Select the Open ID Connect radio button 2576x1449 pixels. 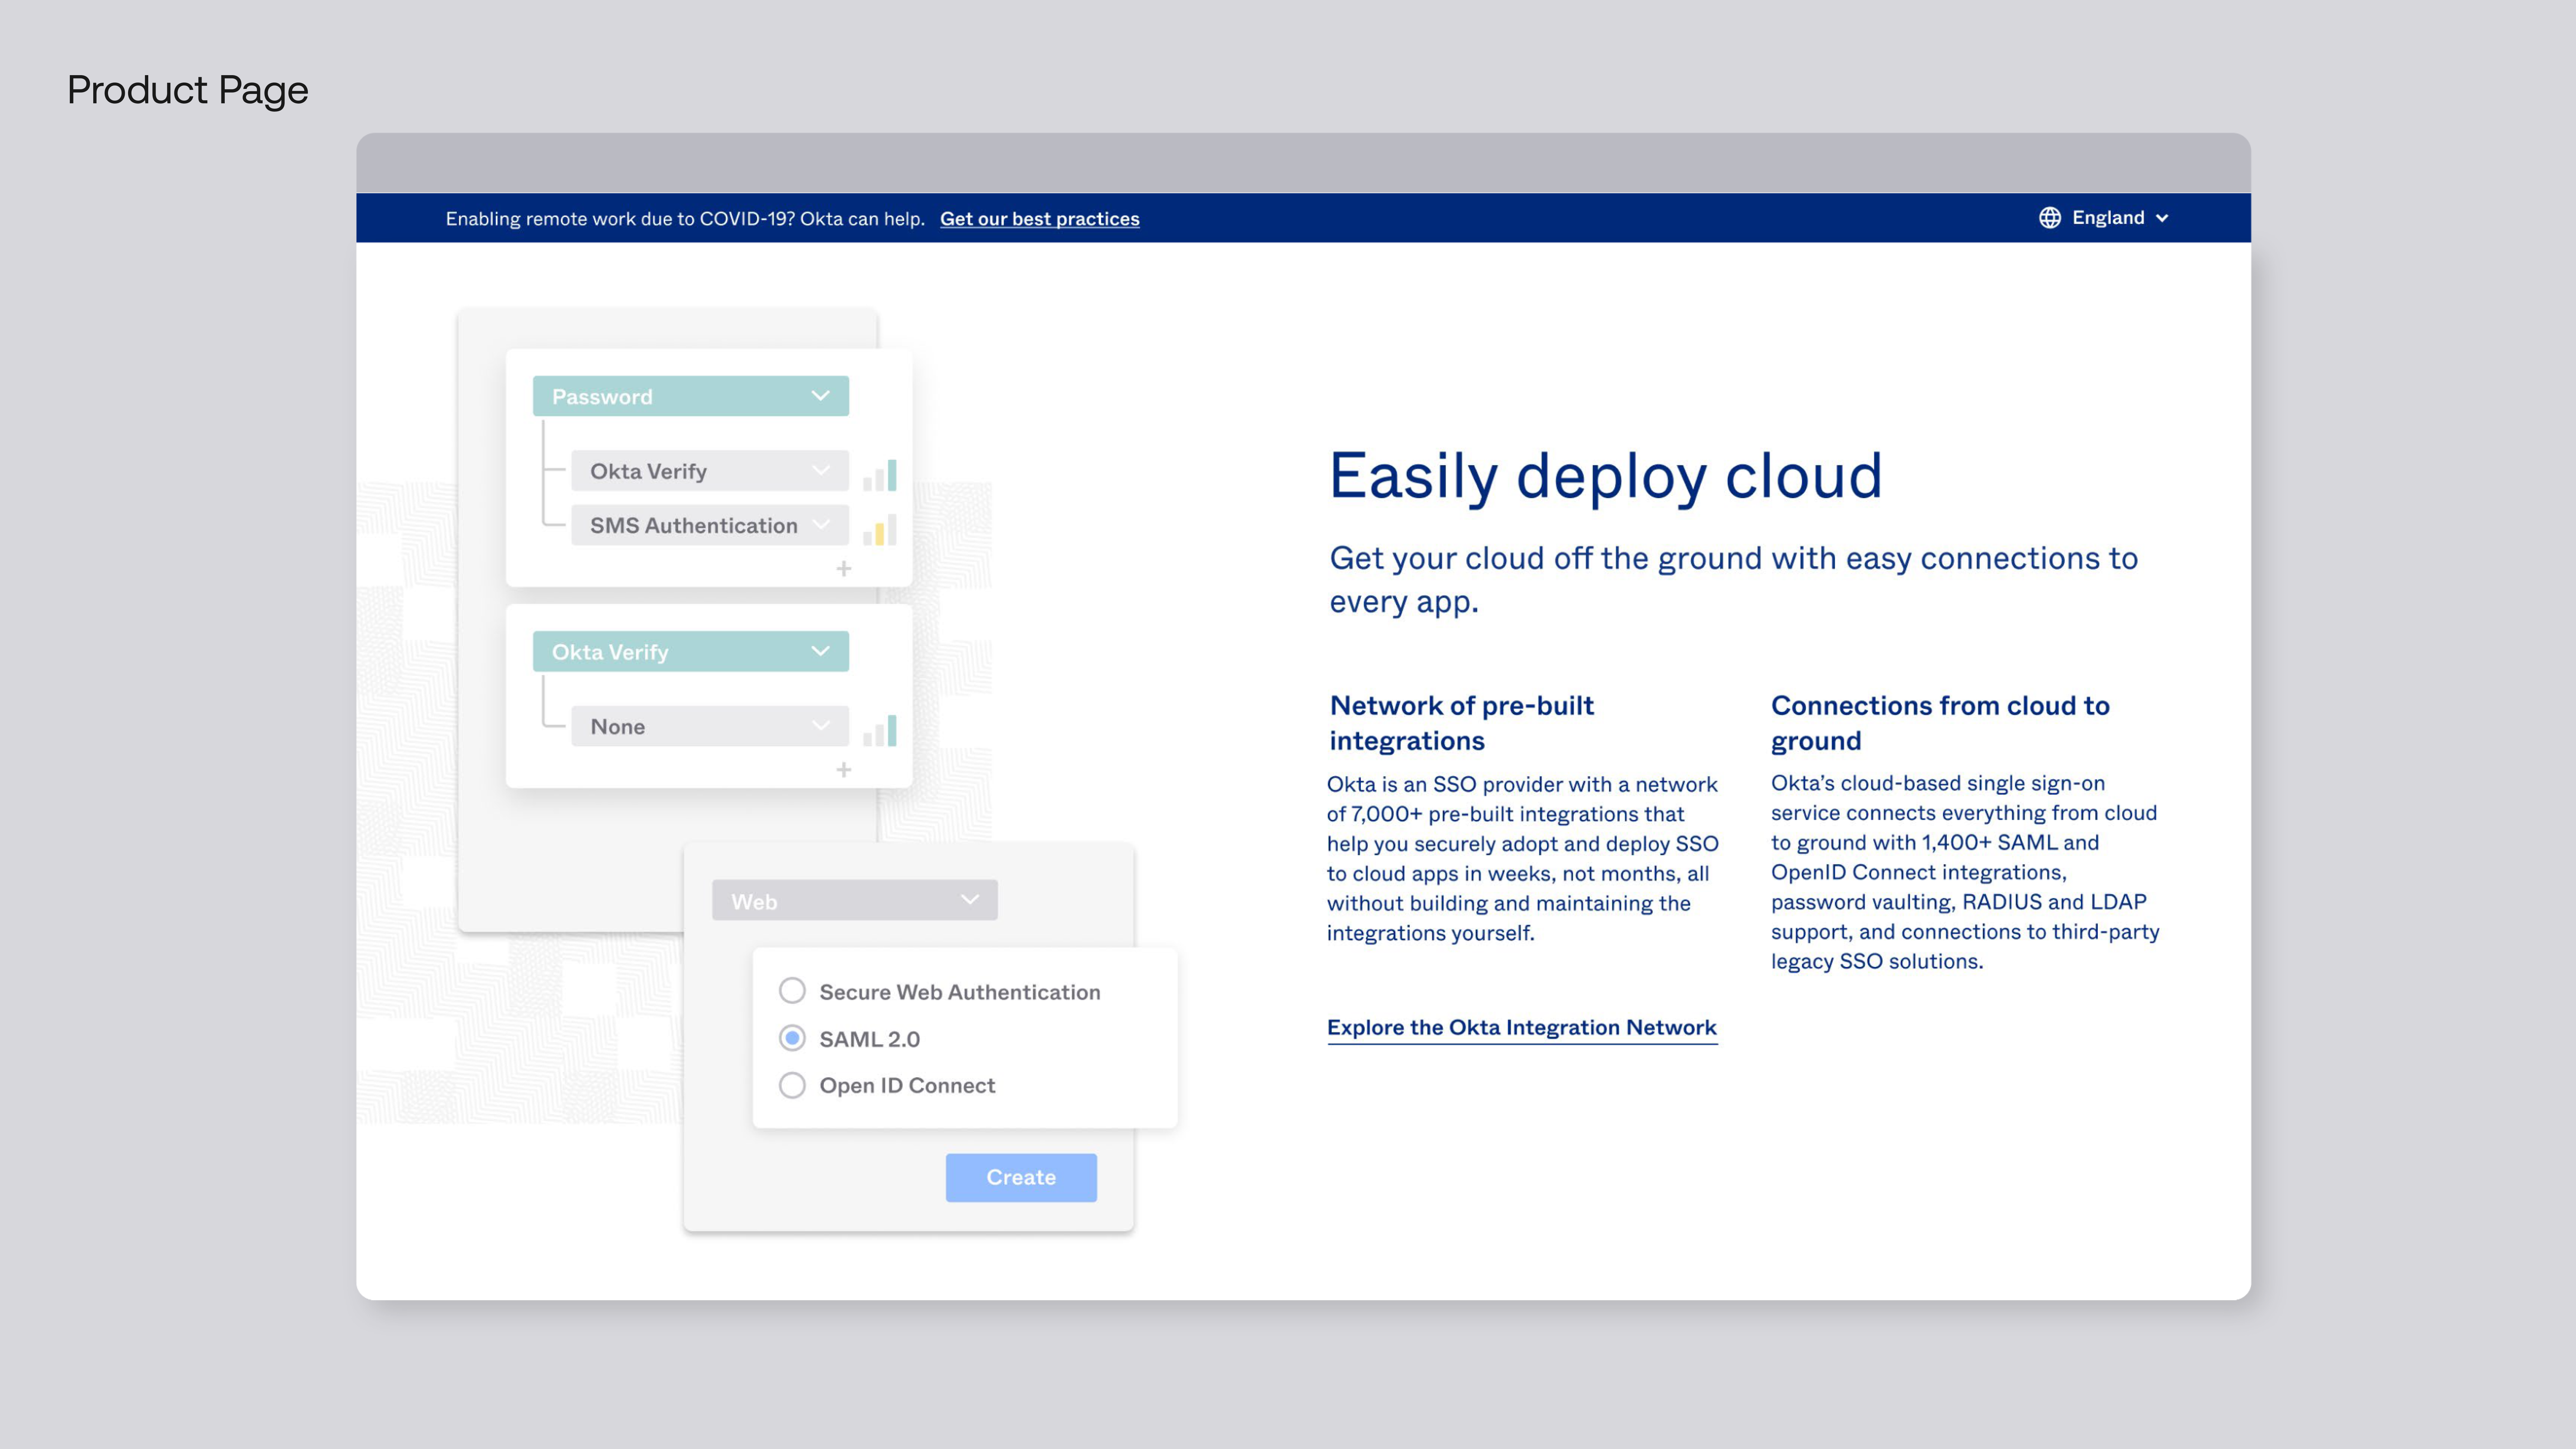pos(792,1085)
